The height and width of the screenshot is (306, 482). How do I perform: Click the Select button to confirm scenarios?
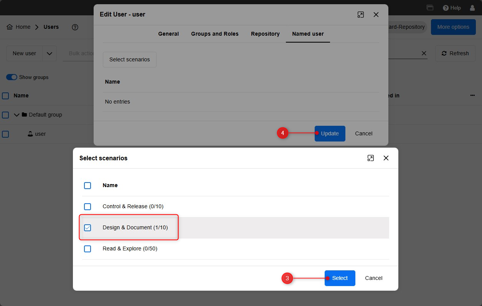340,278
